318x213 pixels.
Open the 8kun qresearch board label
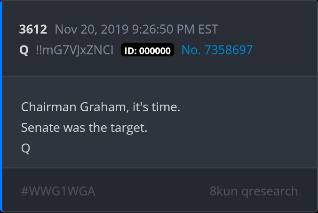(x=254, y=191)
